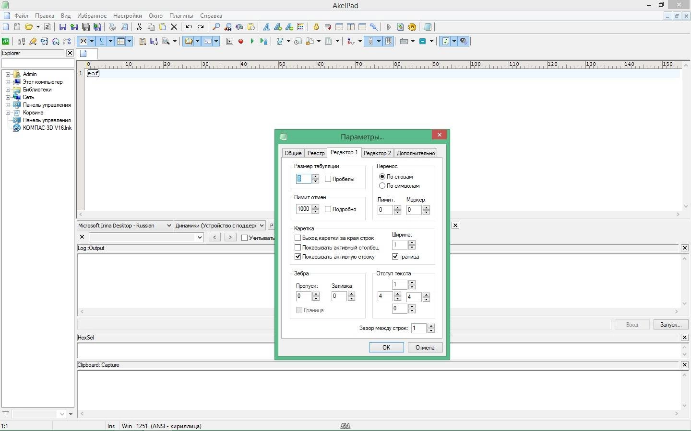Click the Decrease font size icon

[289, 27]
